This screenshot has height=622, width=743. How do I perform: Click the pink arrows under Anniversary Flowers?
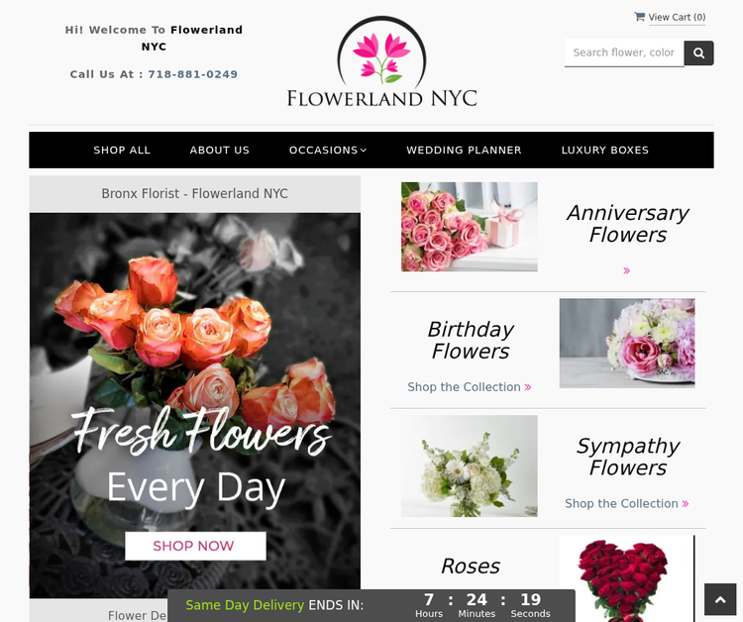(x=626, y=270)
